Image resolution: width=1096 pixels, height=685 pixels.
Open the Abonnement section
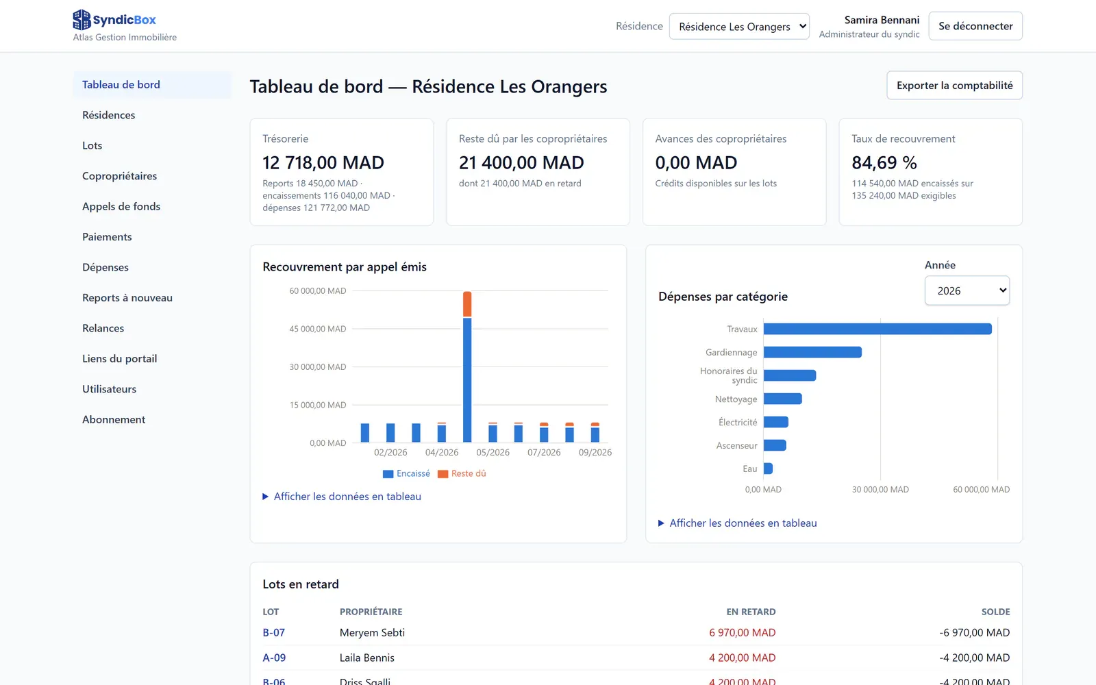coord(152,420)
